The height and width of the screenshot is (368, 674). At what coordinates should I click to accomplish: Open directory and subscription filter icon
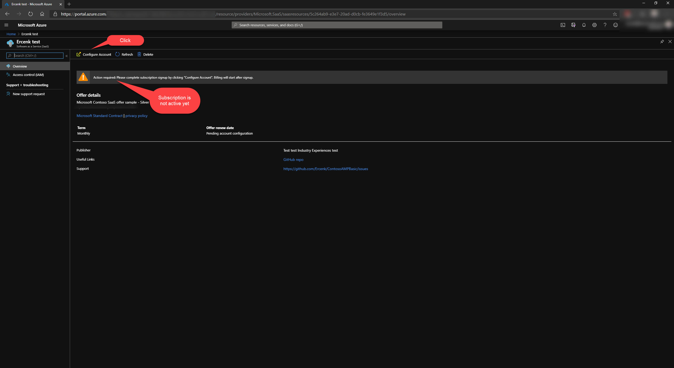pyautogui.click(x=573, y=25)
